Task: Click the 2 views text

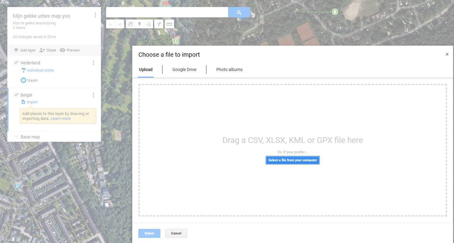Action: (x=19, y=28)
